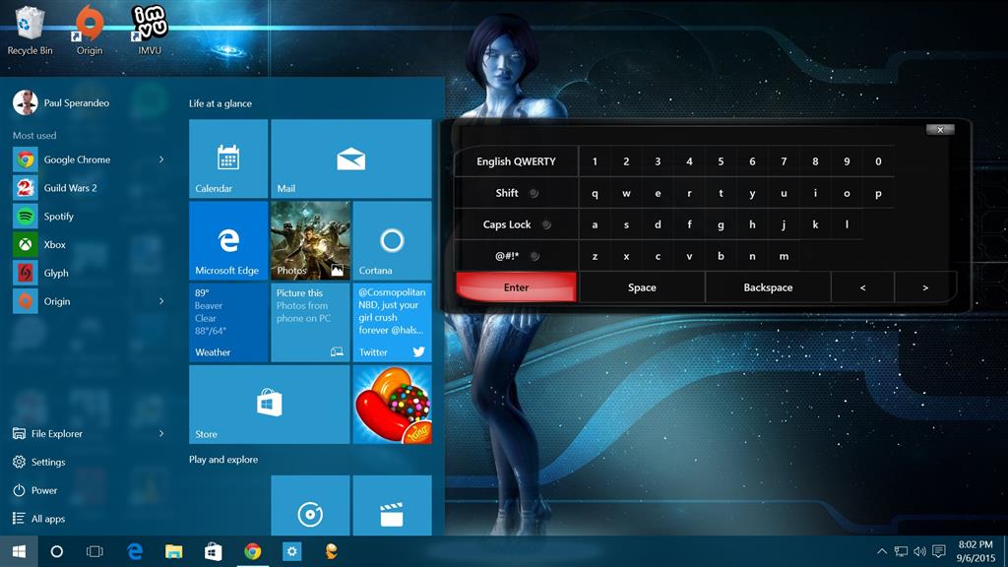Viewport: 1008px width, 567px height.
Task: Open the Twitter tile
Action: coord(392,322)
